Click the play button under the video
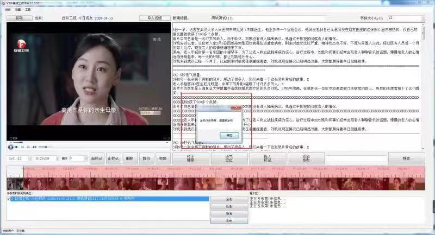 (10, 147)
